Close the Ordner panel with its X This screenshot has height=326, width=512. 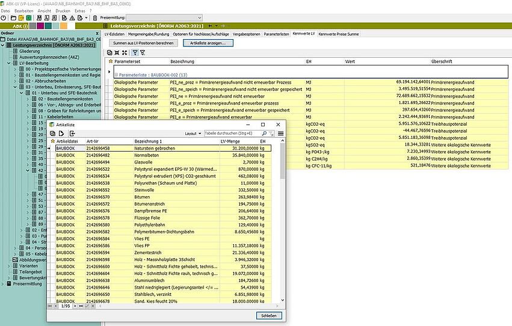[x=97, y=33]
